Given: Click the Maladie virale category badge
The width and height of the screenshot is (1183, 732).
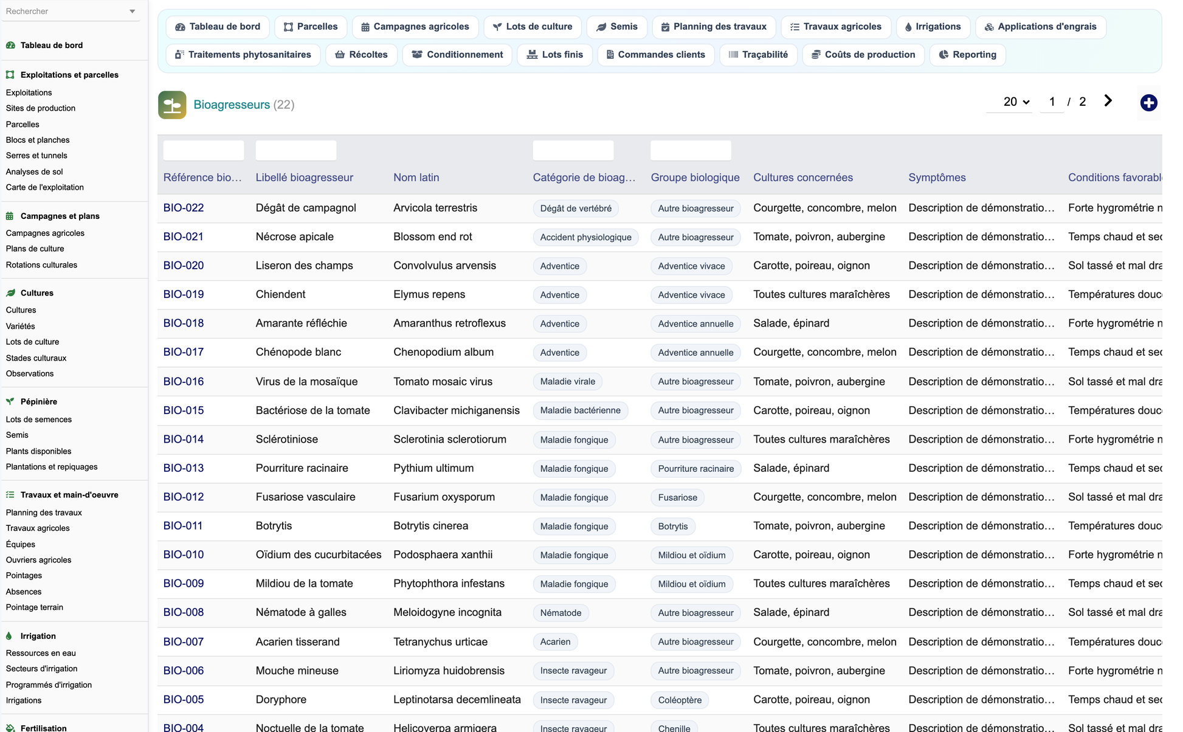Looking at the screenshot, I should [x=568, y=382].
